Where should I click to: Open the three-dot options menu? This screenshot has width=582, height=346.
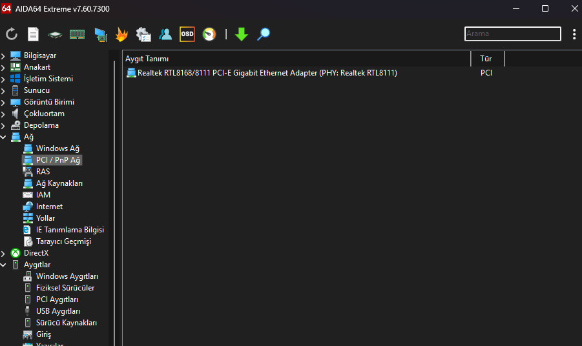tap(574, 34)
